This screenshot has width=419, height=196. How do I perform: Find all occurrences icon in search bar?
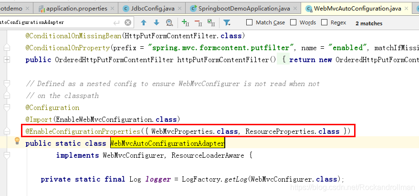tap(169, 23)
